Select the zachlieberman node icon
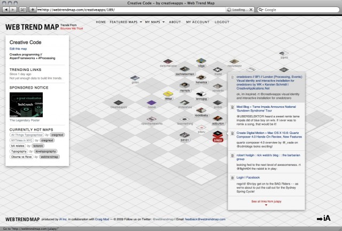The height and width of the screenshot is (231, 342). point(184,69)
